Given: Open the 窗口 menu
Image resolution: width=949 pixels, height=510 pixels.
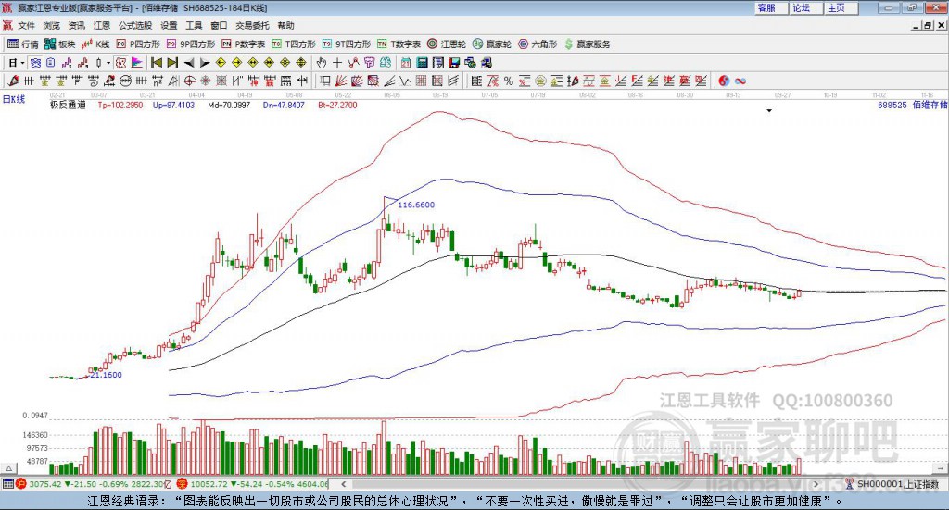Looking at the screenshot, I should point(219,25).
